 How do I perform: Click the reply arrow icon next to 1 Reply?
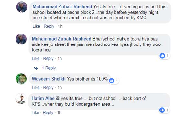[x=36, y=68]
